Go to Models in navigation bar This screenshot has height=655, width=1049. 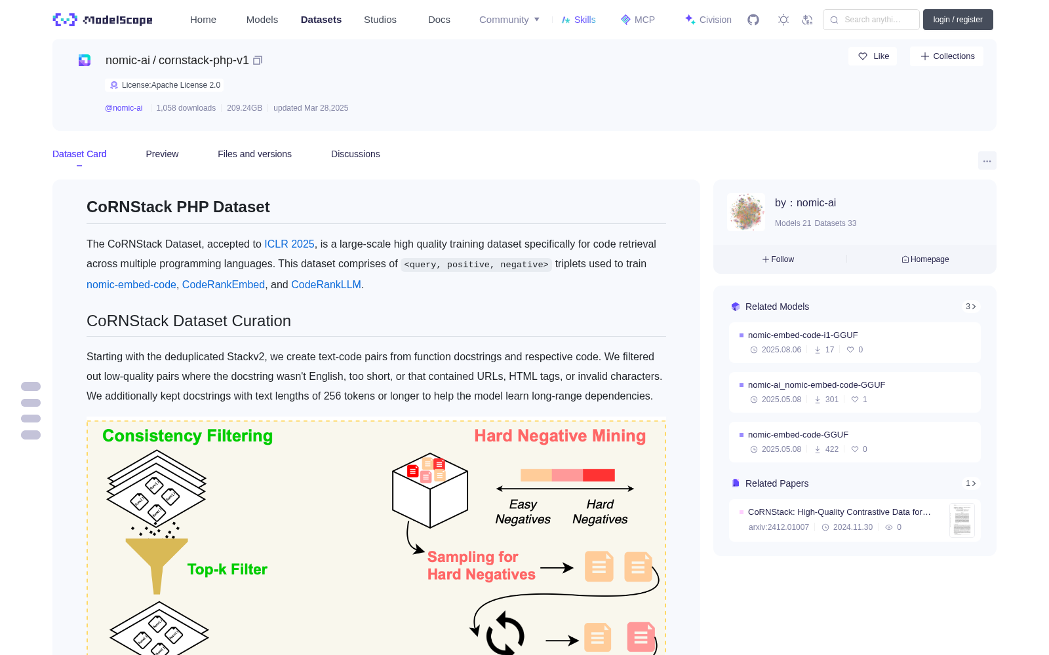tap(262, 20)
